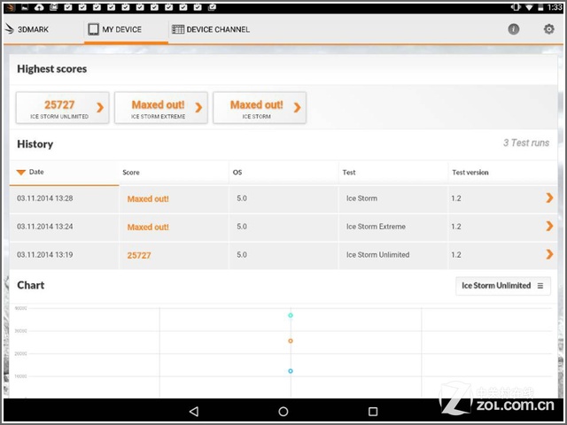The width and height of the screenshot is (567, 425).
Task: Open the ICE STORM Maxed out card
Action: (x=260, y=108)
